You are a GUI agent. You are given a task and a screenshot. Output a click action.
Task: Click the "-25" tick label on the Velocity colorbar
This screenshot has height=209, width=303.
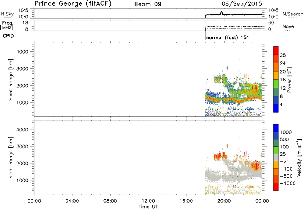click(x=285, y=161)
